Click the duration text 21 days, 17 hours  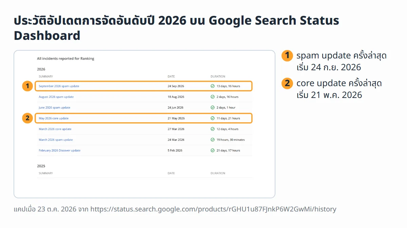point(228,151)
